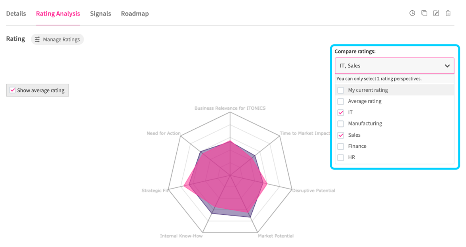466x247 pixels.
Task: Check the My current rating option
Action: click(x=341, y=90)
